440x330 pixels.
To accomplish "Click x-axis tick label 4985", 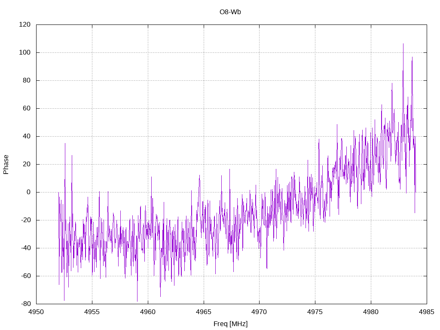I will tap(427, 312).
